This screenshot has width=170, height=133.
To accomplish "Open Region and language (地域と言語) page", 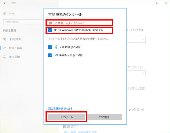I will (15, 48).
